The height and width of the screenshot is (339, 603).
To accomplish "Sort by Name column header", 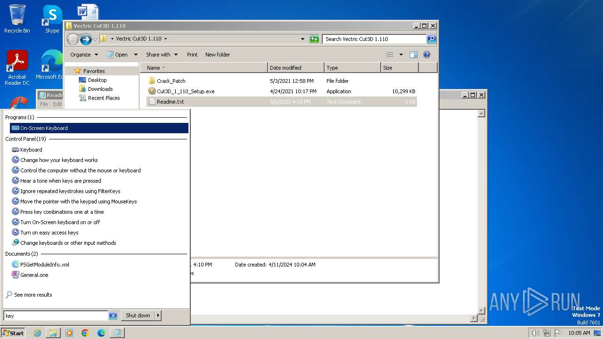I will (204, 68).
